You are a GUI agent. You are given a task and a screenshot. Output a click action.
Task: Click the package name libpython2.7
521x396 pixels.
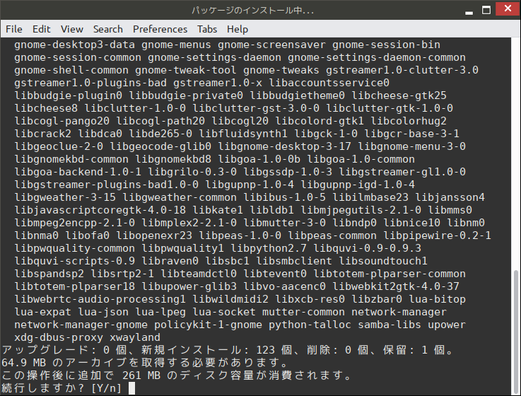point(269,248)
